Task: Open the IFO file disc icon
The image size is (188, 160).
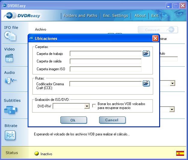Action: [10, 36]
